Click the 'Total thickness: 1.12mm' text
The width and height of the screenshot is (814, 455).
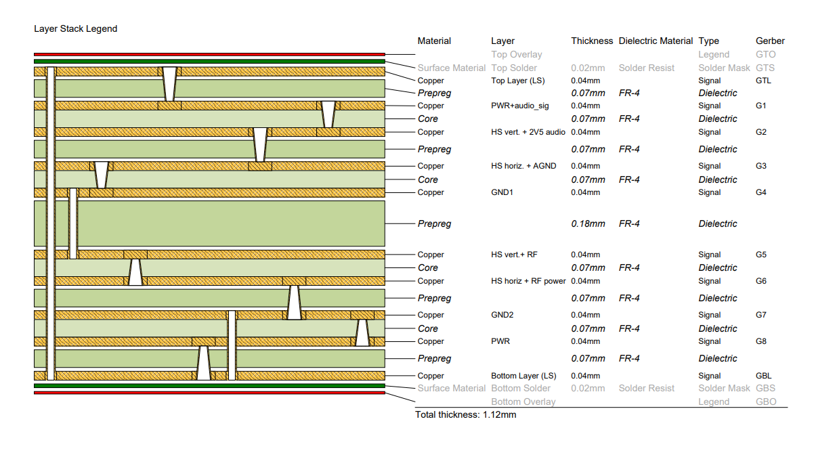tap(465, 415)
